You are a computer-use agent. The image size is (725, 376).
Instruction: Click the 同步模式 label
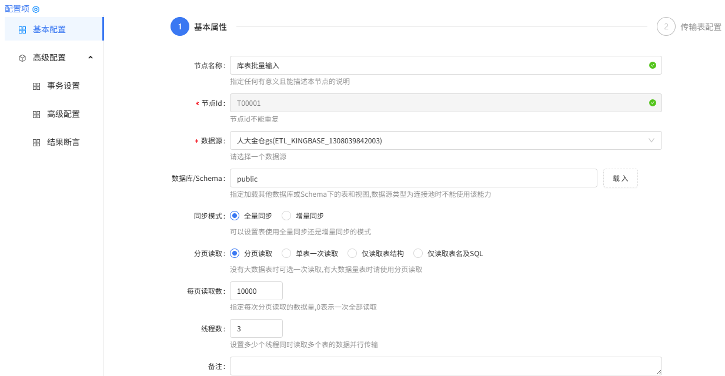pyautogui.click(x=210, y=216)
